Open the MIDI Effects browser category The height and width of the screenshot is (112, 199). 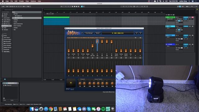click(6, 22)
